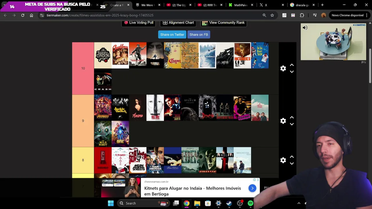Click the pink tier 10 label
The width and height of the screenshot is (372, 209).
click(x=83, y=69)
